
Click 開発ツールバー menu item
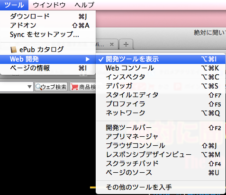coord(161,128)
